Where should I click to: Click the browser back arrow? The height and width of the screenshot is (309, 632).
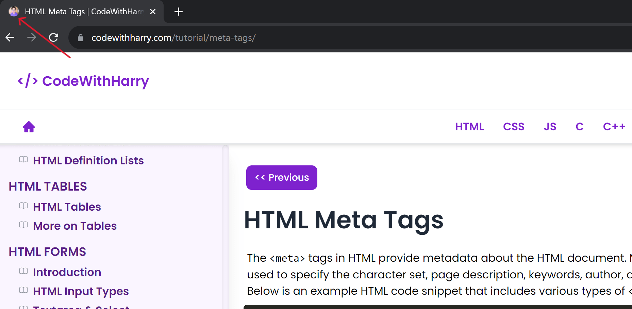point(10,37)
